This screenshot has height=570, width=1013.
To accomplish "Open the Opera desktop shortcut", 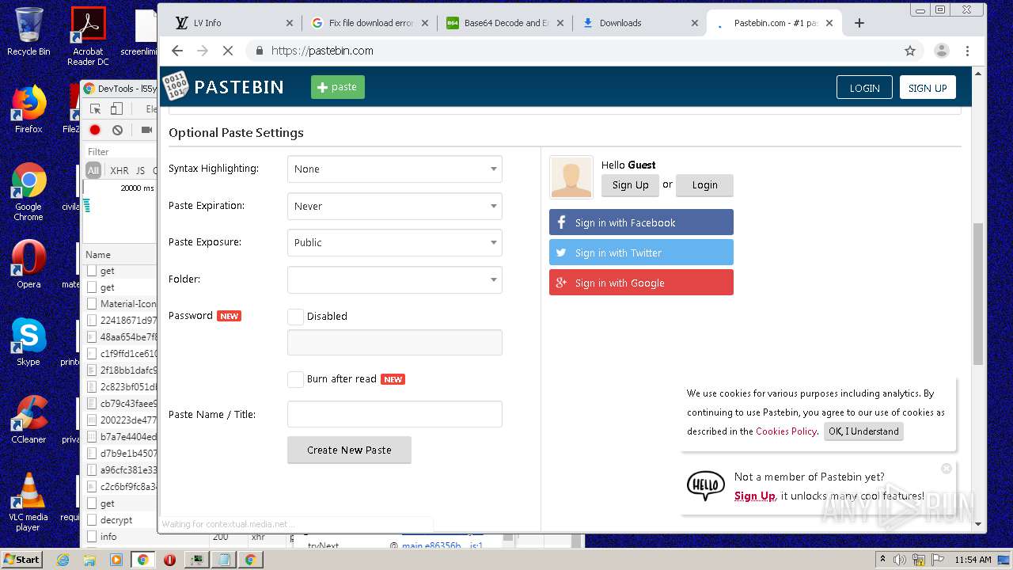I will pyautogui.click(x=28, y=264).
